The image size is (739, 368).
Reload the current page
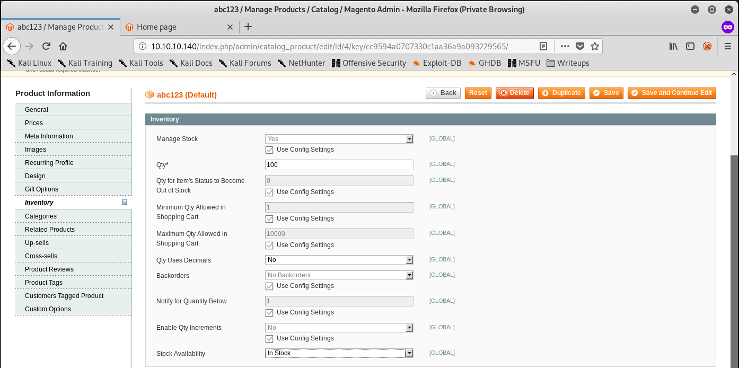[x=46, y=46]
